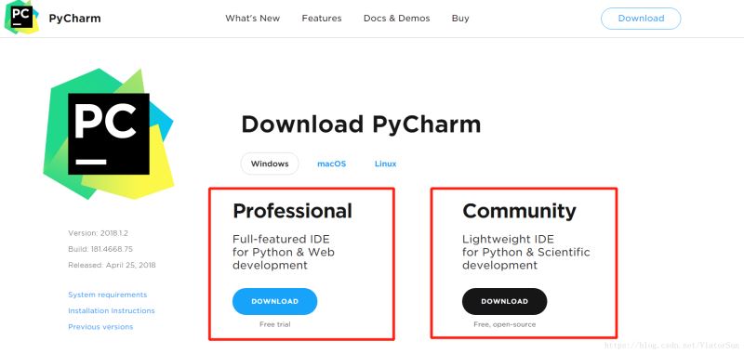The height and width of the screenshot is (354, 744).
Task: Open the What's New menu item
Action: click(252, 19)
